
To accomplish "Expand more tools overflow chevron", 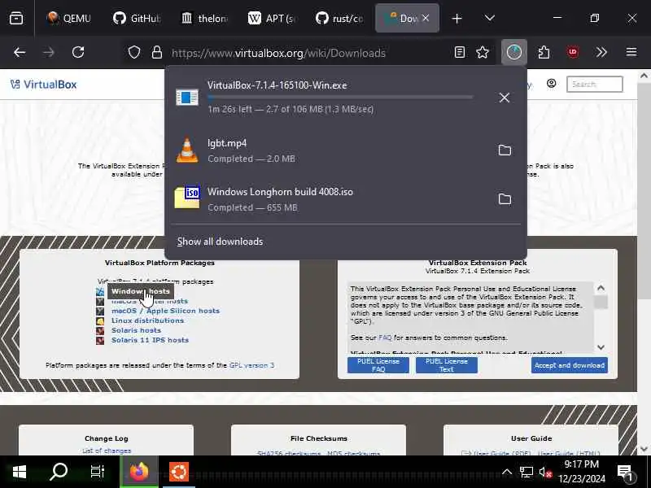I will tap(601, 52).
